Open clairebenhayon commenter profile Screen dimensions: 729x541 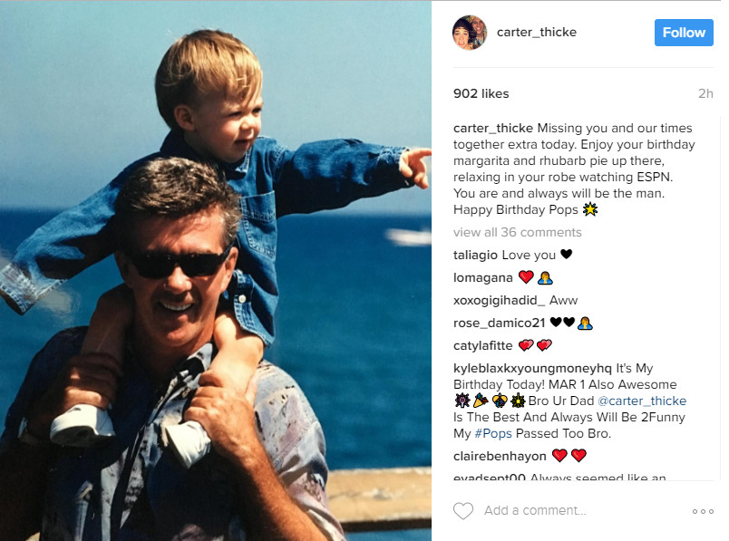pos(500,457)
